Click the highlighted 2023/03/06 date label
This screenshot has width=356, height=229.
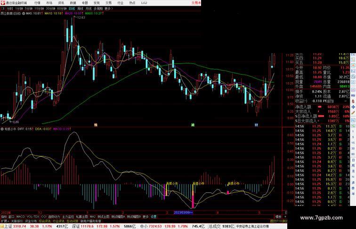pos(183,213)
